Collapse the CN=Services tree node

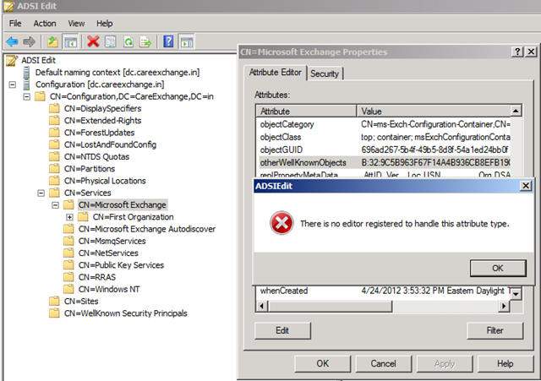41,193
